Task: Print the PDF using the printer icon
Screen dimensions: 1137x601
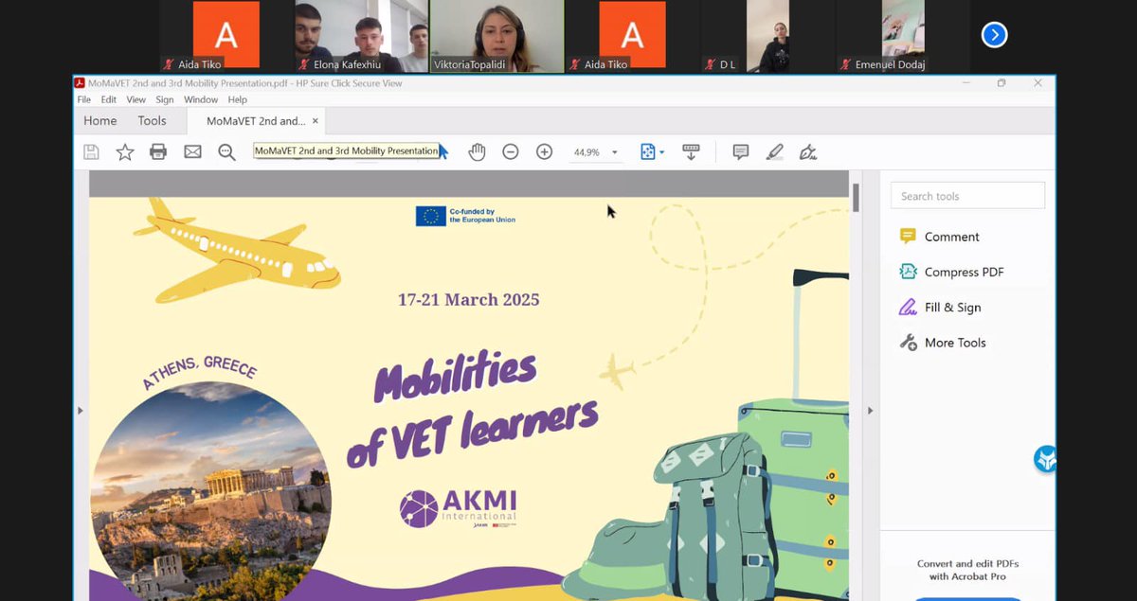Action: click(x=158, y=151)
